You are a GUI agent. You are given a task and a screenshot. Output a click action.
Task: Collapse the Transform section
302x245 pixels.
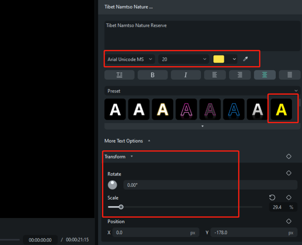pyautogui.click(x=131, y=156)
